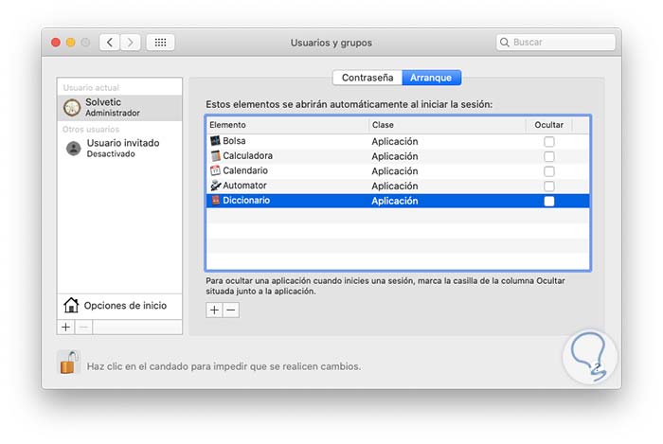Toggle Ocultar checkbox for Bolsa
The width and height of the screenshot is (663, 444).
549,142
